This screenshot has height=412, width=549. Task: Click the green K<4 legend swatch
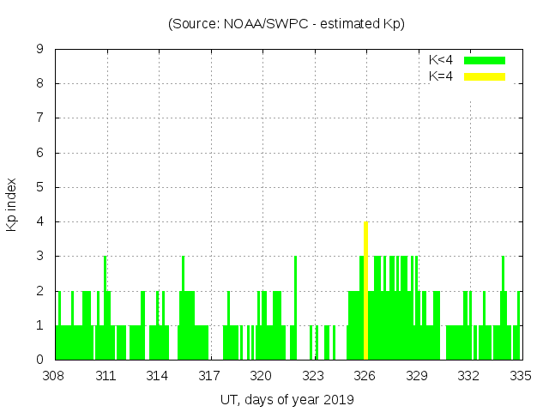[x=485, y=60]
